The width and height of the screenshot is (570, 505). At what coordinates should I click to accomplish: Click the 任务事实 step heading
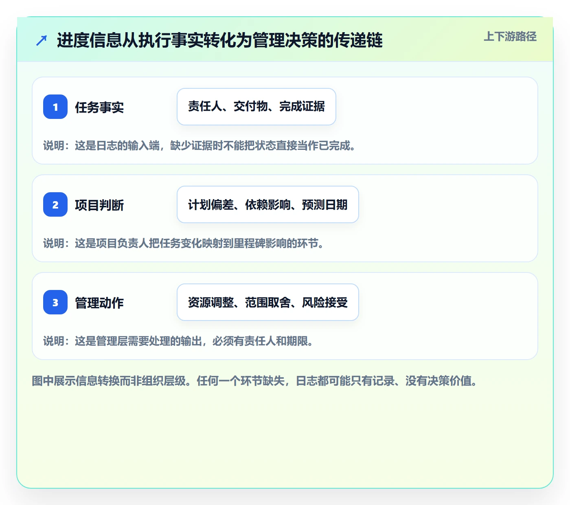click(99, 108)
